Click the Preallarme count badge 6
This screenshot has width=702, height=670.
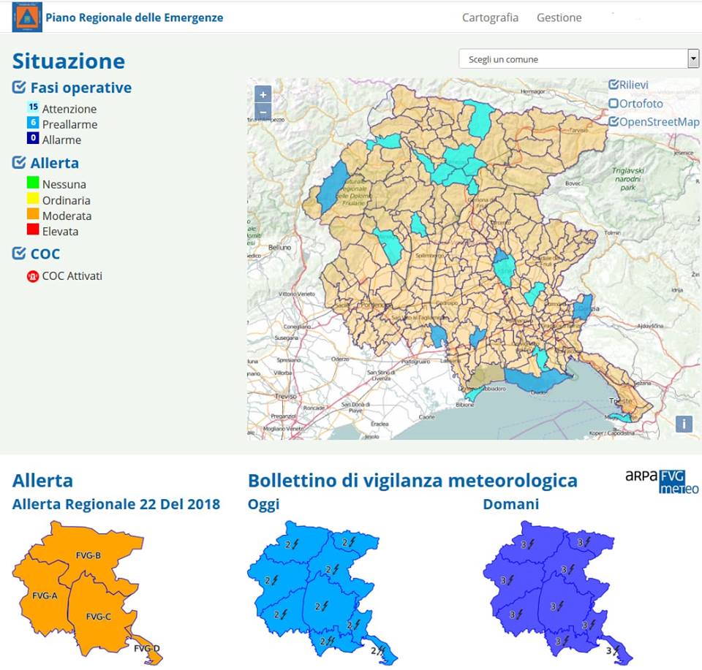[x=33, y=123]
